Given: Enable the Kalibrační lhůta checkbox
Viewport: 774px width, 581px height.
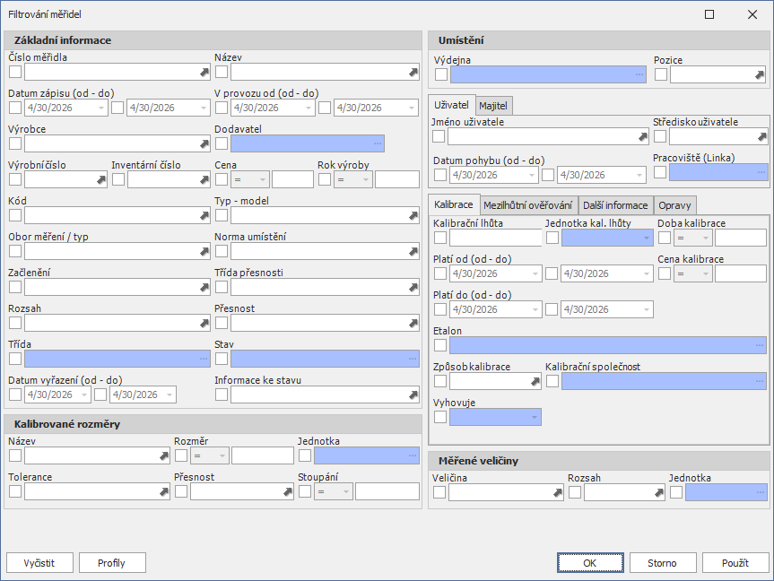Looking at the screenshot, I should (440, 238).
